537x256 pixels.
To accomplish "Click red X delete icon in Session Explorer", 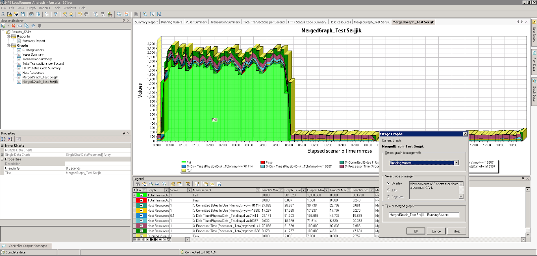I will tap(13, 26).
